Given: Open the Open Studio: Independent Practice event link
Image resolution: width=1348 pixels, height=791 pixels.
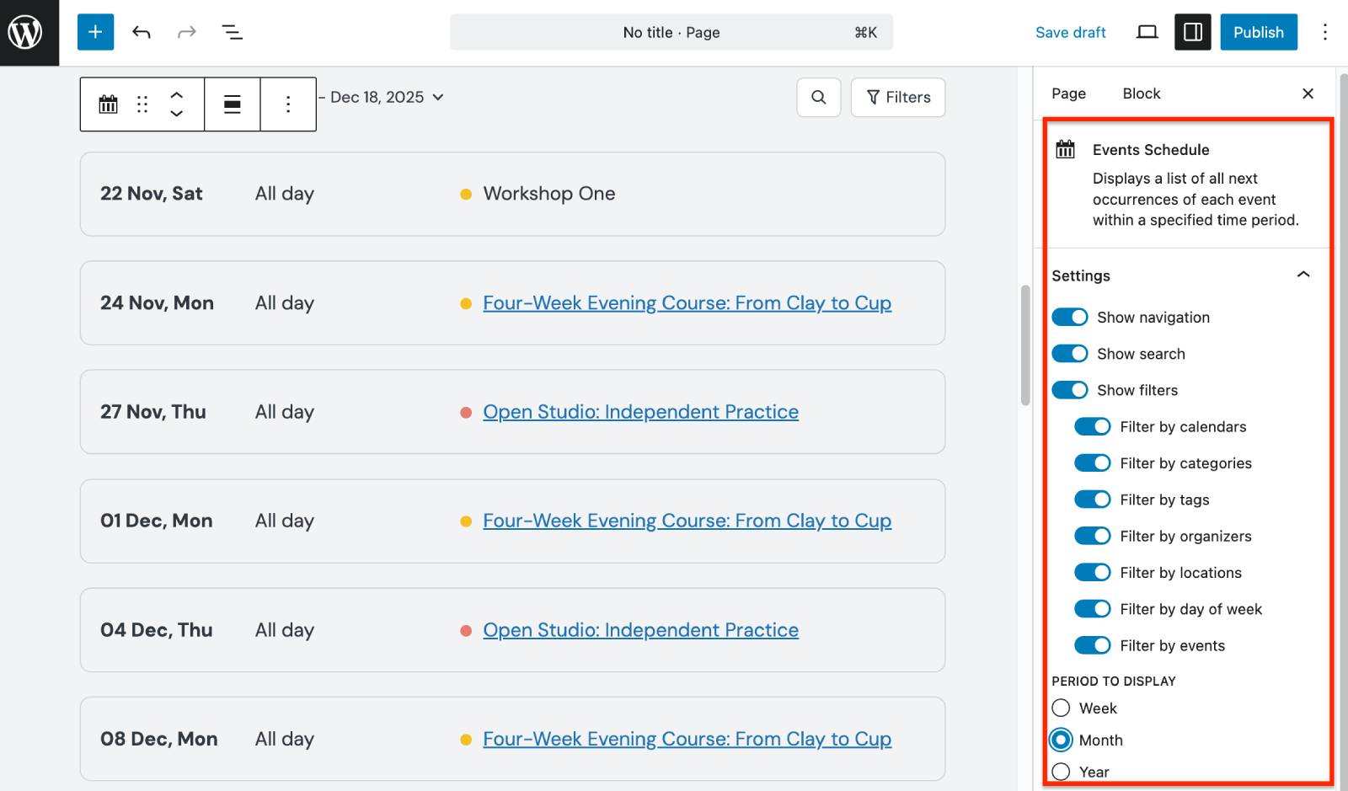Looking at the screenshot, I should point(639,411).
